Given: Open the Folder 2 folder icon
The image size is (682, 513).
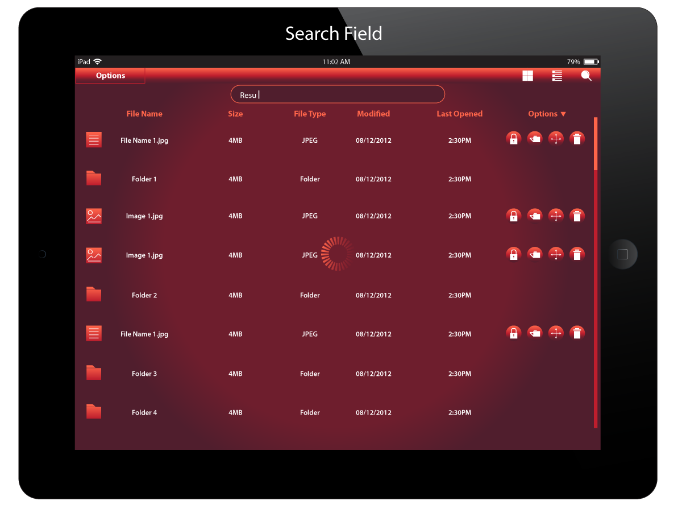Looking at the screenshot, I should point(94,294).
